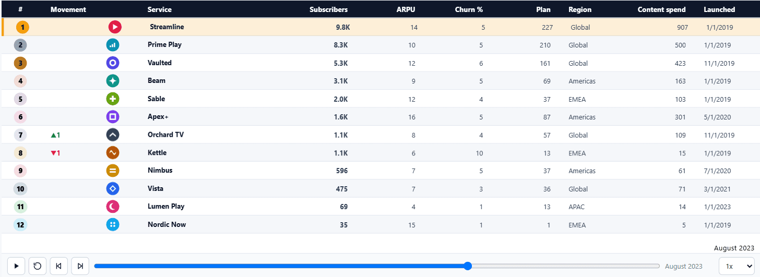This screenshot has width=760, height=277.
Task: Click the Vista blue diamond logo icon
Action: coord(113,189)
